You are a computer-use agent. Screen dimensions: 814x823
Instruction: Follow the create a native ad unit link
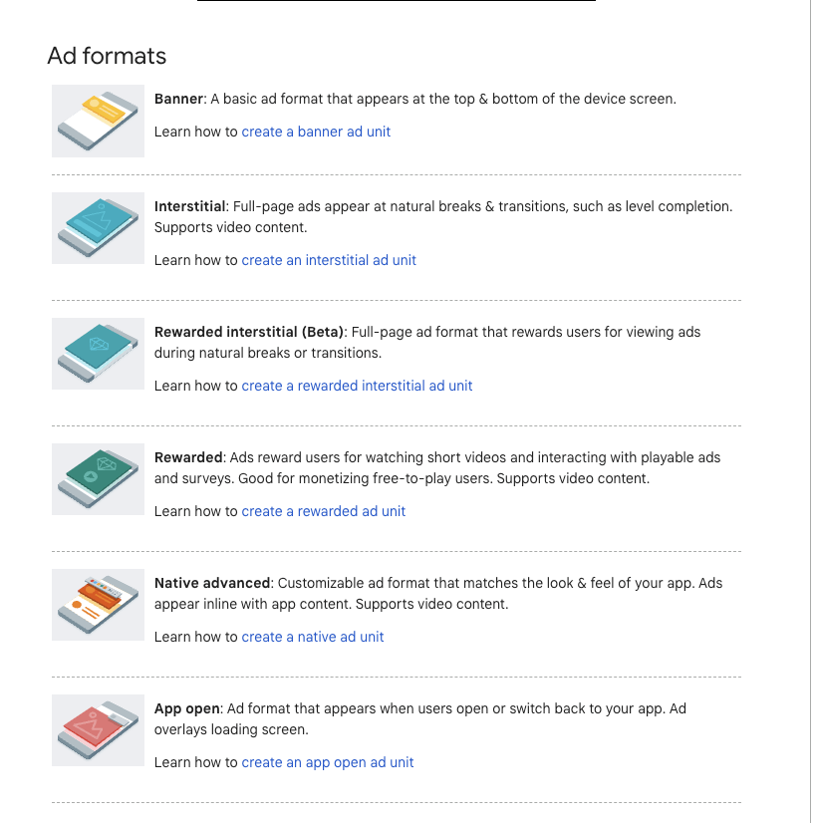pyautogui.click(x=313, y=637)
